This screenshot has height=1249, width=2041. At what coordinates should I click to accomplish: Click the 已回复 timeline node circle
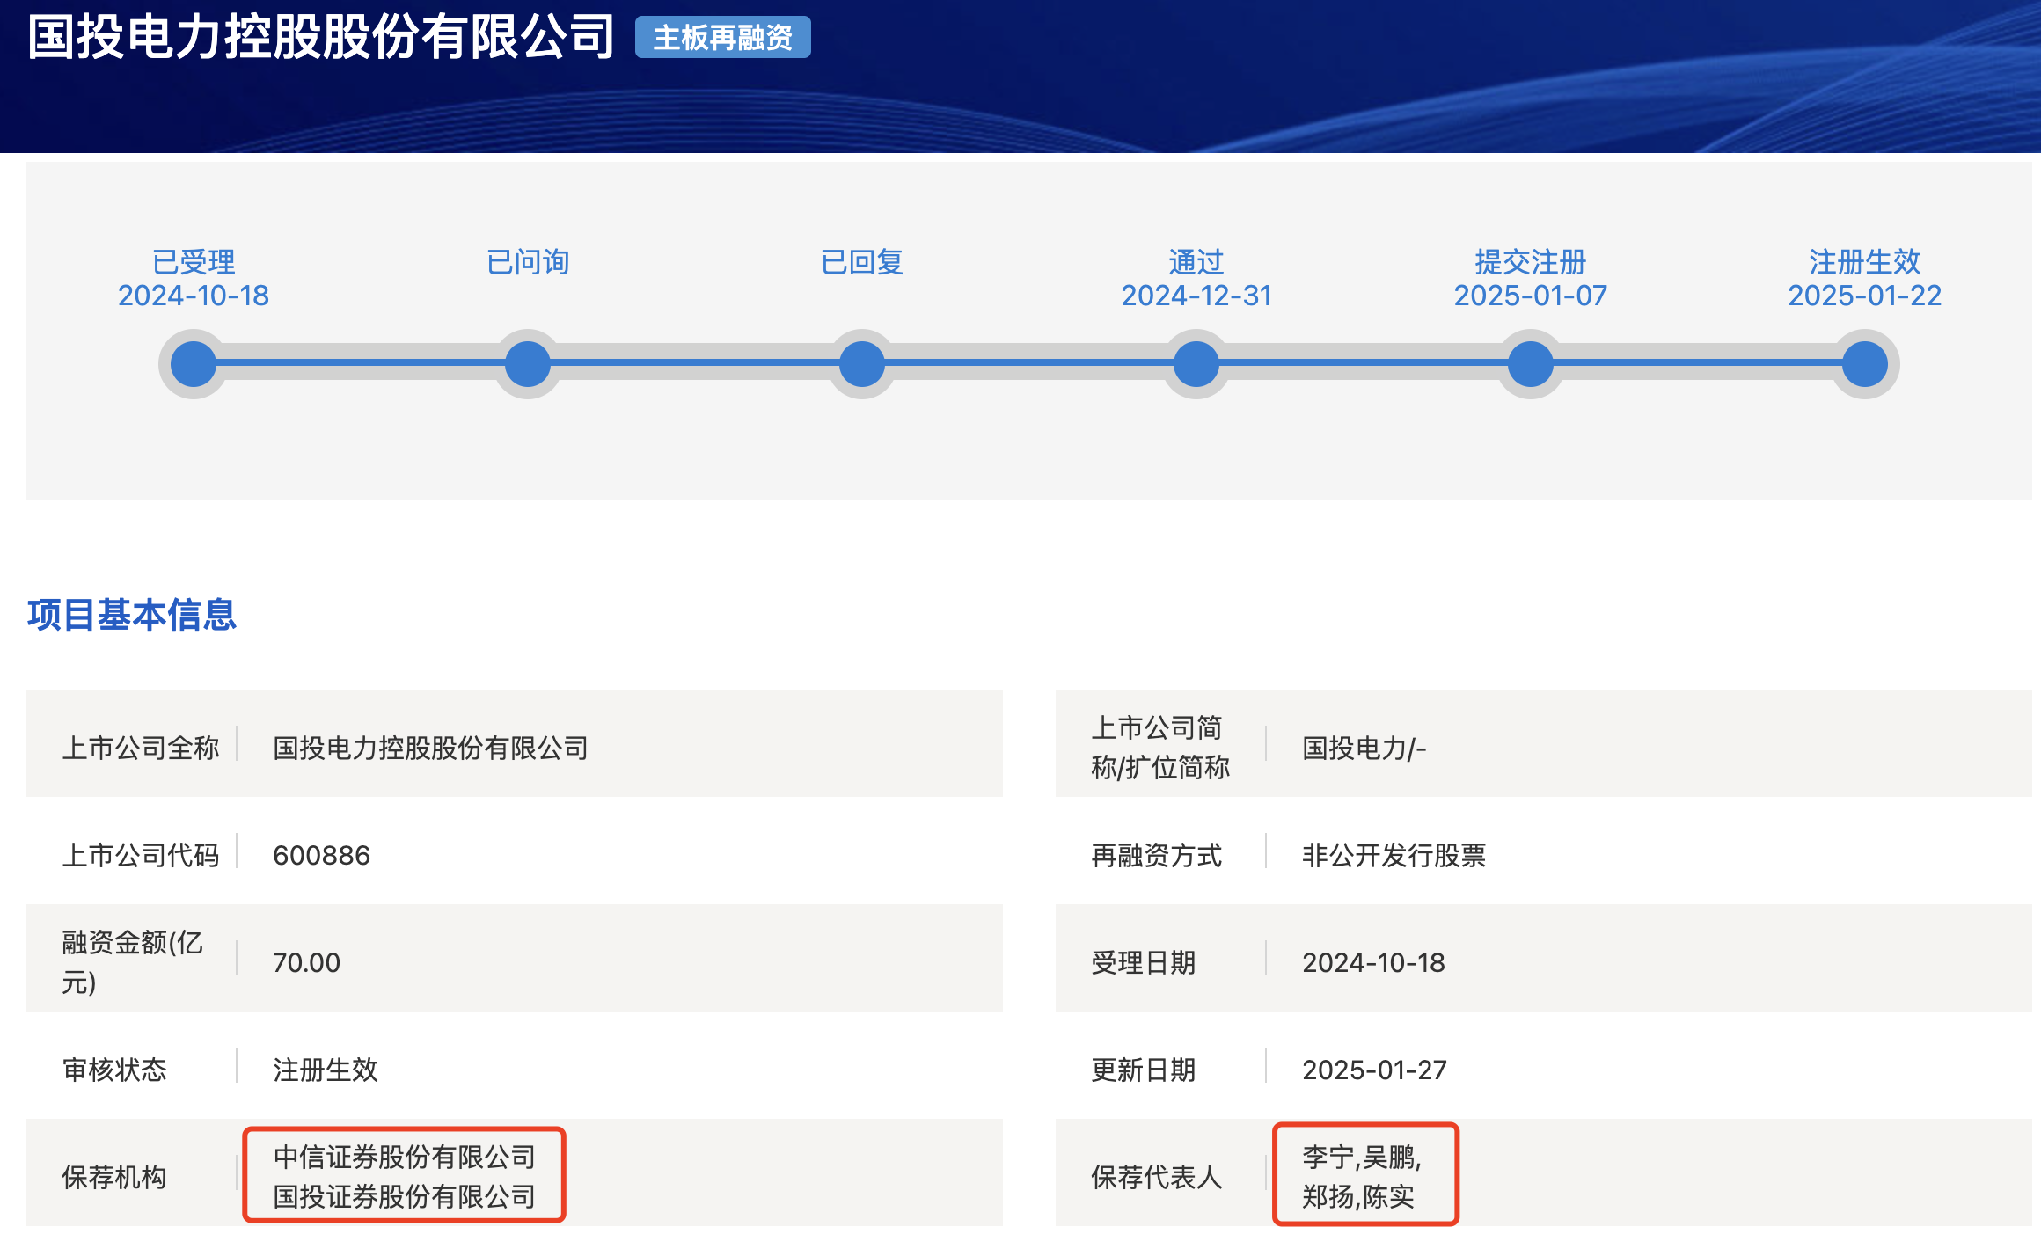(x=862, y=364)
